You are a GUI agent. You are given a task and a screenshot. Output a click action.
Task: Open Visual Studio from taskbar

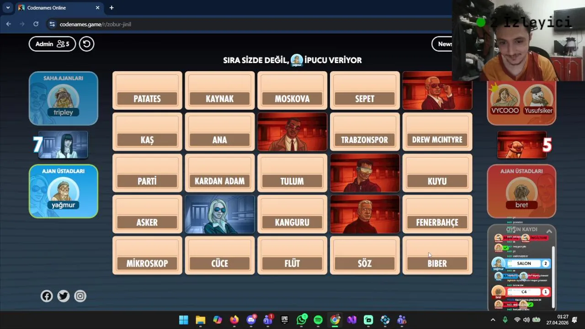tap(351, 320)
